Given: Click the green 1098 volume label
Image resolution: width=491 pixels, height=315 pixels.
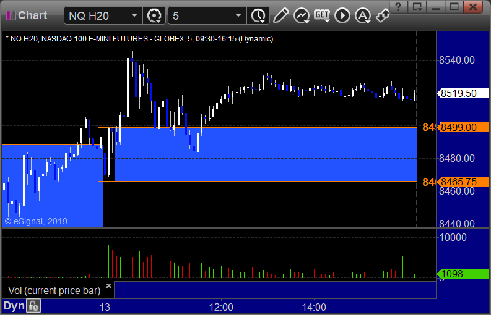Looking at the screenshot, I should (x=463, y=274).
